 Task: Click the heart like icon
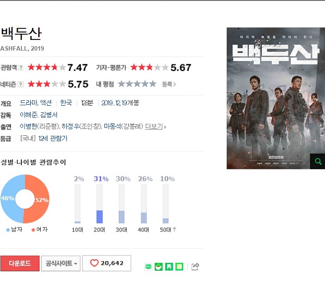pyautogui.click(x=94, y=263)
